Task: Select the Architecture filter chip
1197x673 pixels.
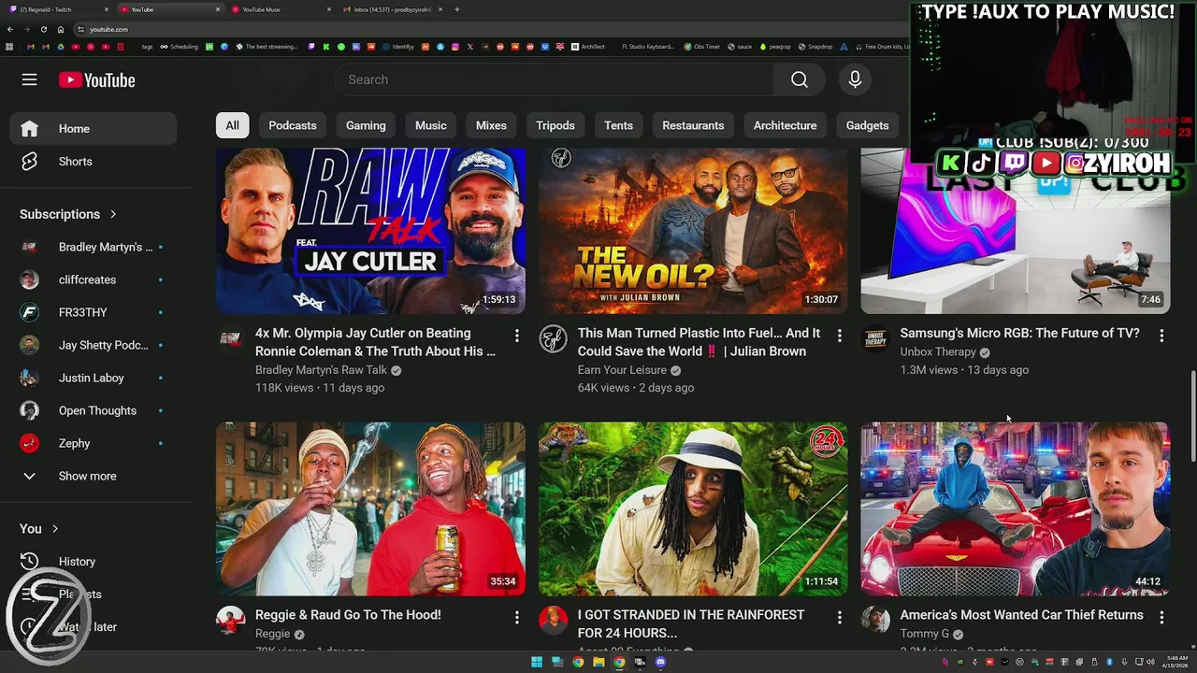Action: [785, 125]
